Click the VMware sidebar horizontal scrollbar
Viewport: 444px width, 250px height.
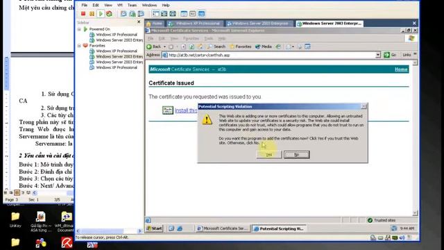(108, 231)
